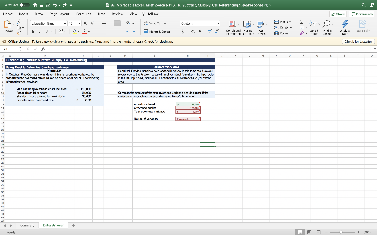Toggle Wrap Text for the selection
This screenshot has width=377, height=235.
(154, 23)
